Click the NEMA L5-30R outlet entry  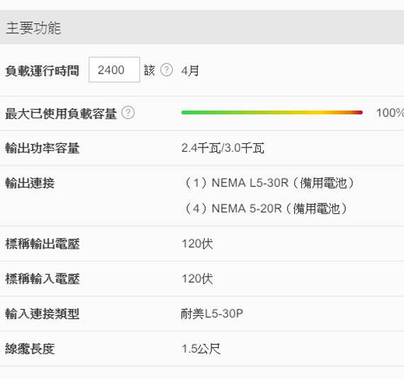point(269,183)
